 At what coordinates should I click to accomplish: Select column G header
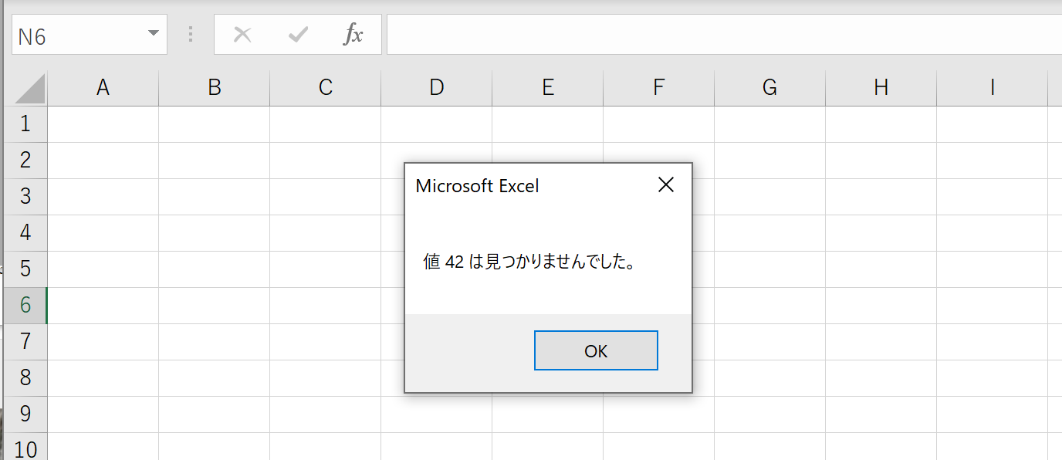[x=770, y=88]
